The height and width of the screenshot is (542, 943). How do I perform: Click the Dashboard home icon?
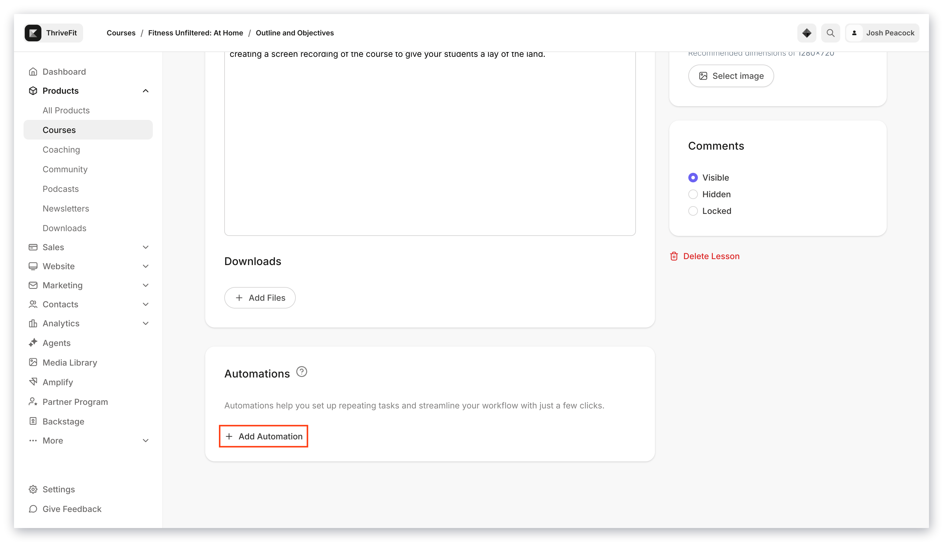click(x=33, y=71)
